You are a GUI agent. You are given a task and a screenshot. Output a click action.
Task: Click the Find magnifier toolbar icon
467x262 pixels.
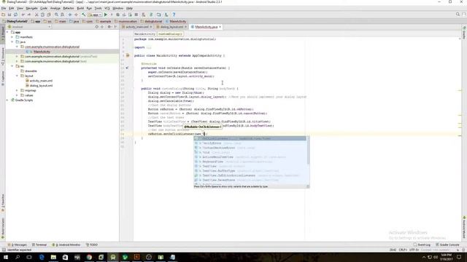[56, 15]
